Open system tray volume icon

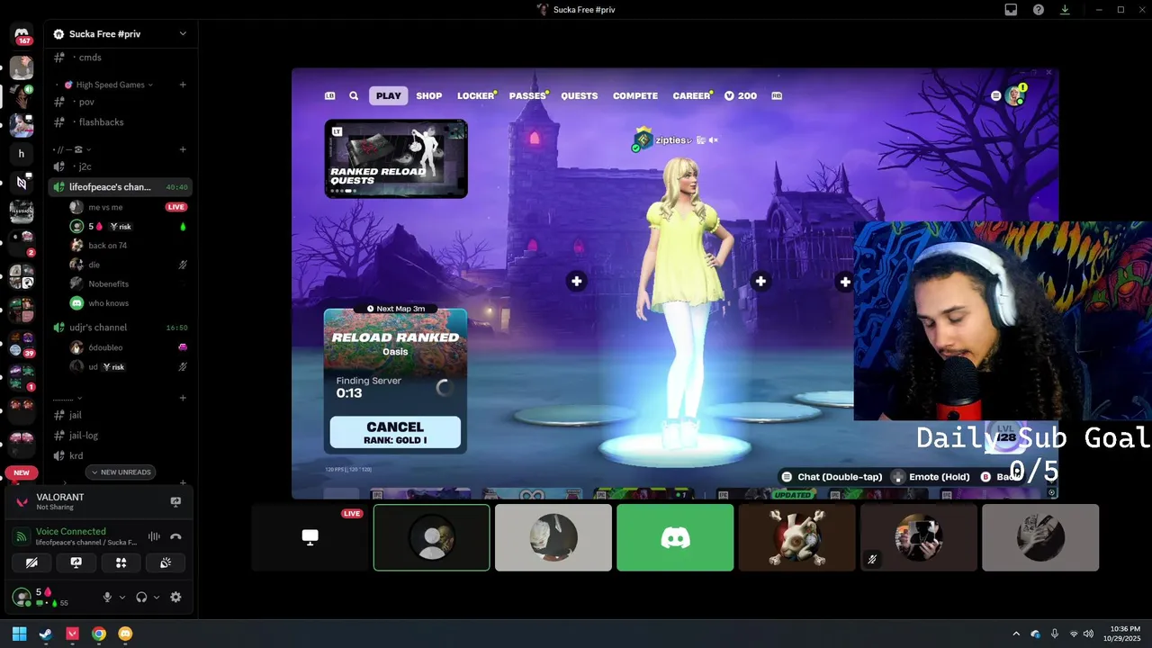click(x=1088, y=634)
